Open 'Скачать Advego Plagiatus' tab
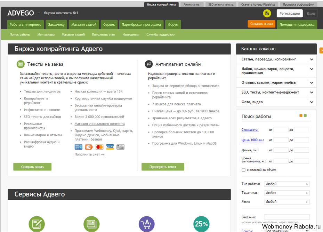 258,4
